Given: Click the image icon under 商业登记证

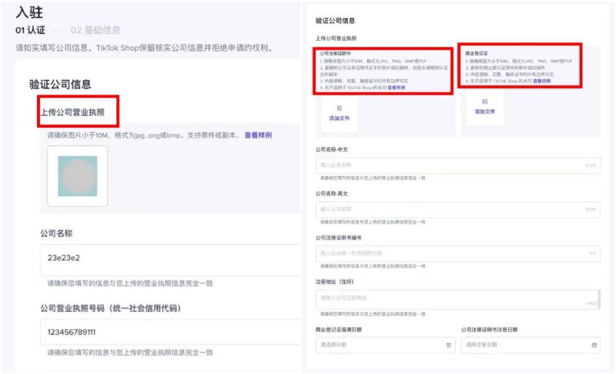Looking at the screenshot, I should pos(485,101).
